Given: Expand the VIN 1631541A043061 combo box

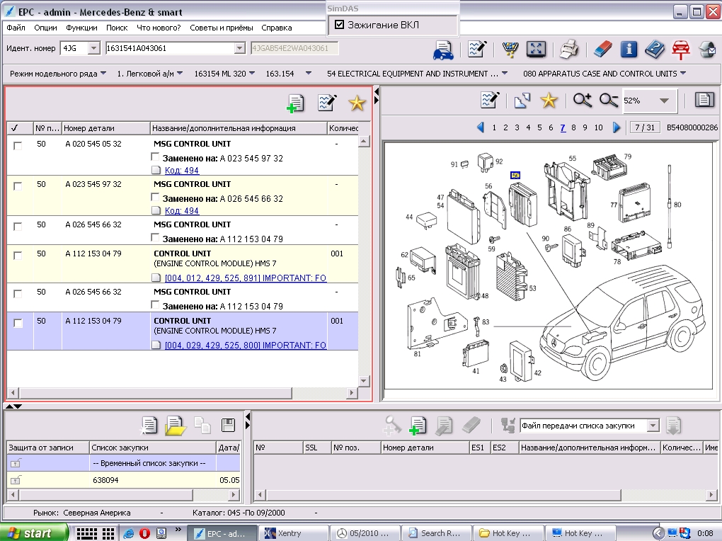Looking at the screenshot, I should pos(239,48).
